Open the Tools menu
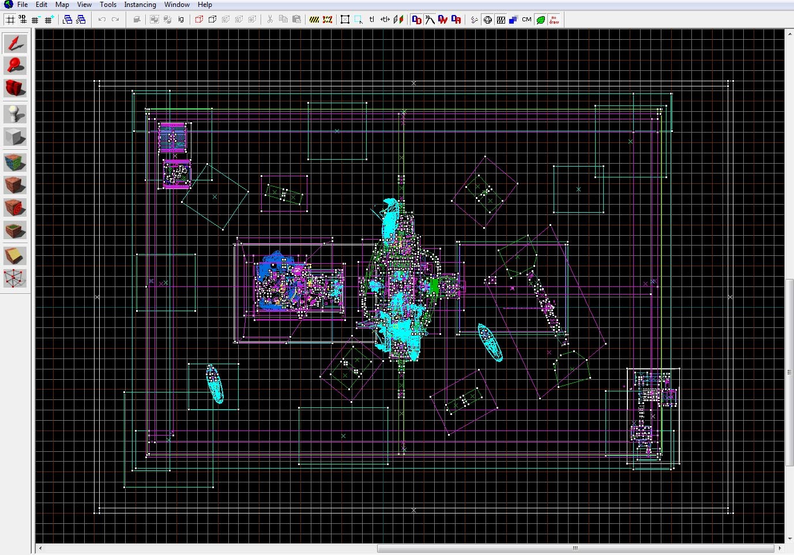794x555 pixels. (108, 5)
